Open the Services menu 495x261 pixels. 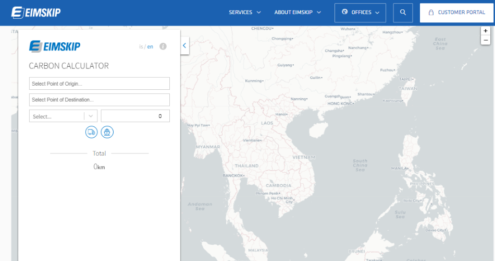pos(244,13)
